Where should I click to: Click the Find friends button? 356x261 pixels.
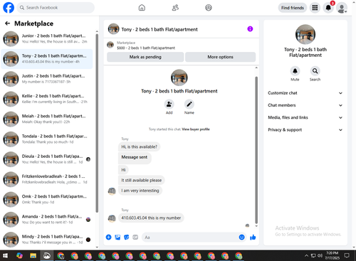(x=293, y=8)
